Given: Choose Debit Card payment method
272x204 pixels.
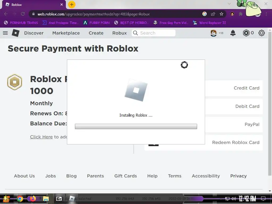Looking at the screenshot, I should pos(234,106).
